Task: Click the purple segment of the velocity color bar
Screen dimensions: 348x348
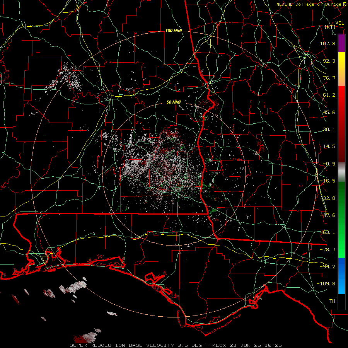Action: (x=341, y=43)
